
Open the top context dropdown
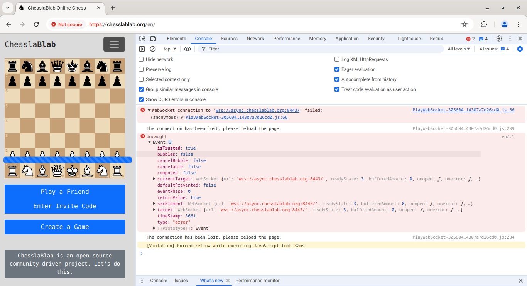pos(170,49)
